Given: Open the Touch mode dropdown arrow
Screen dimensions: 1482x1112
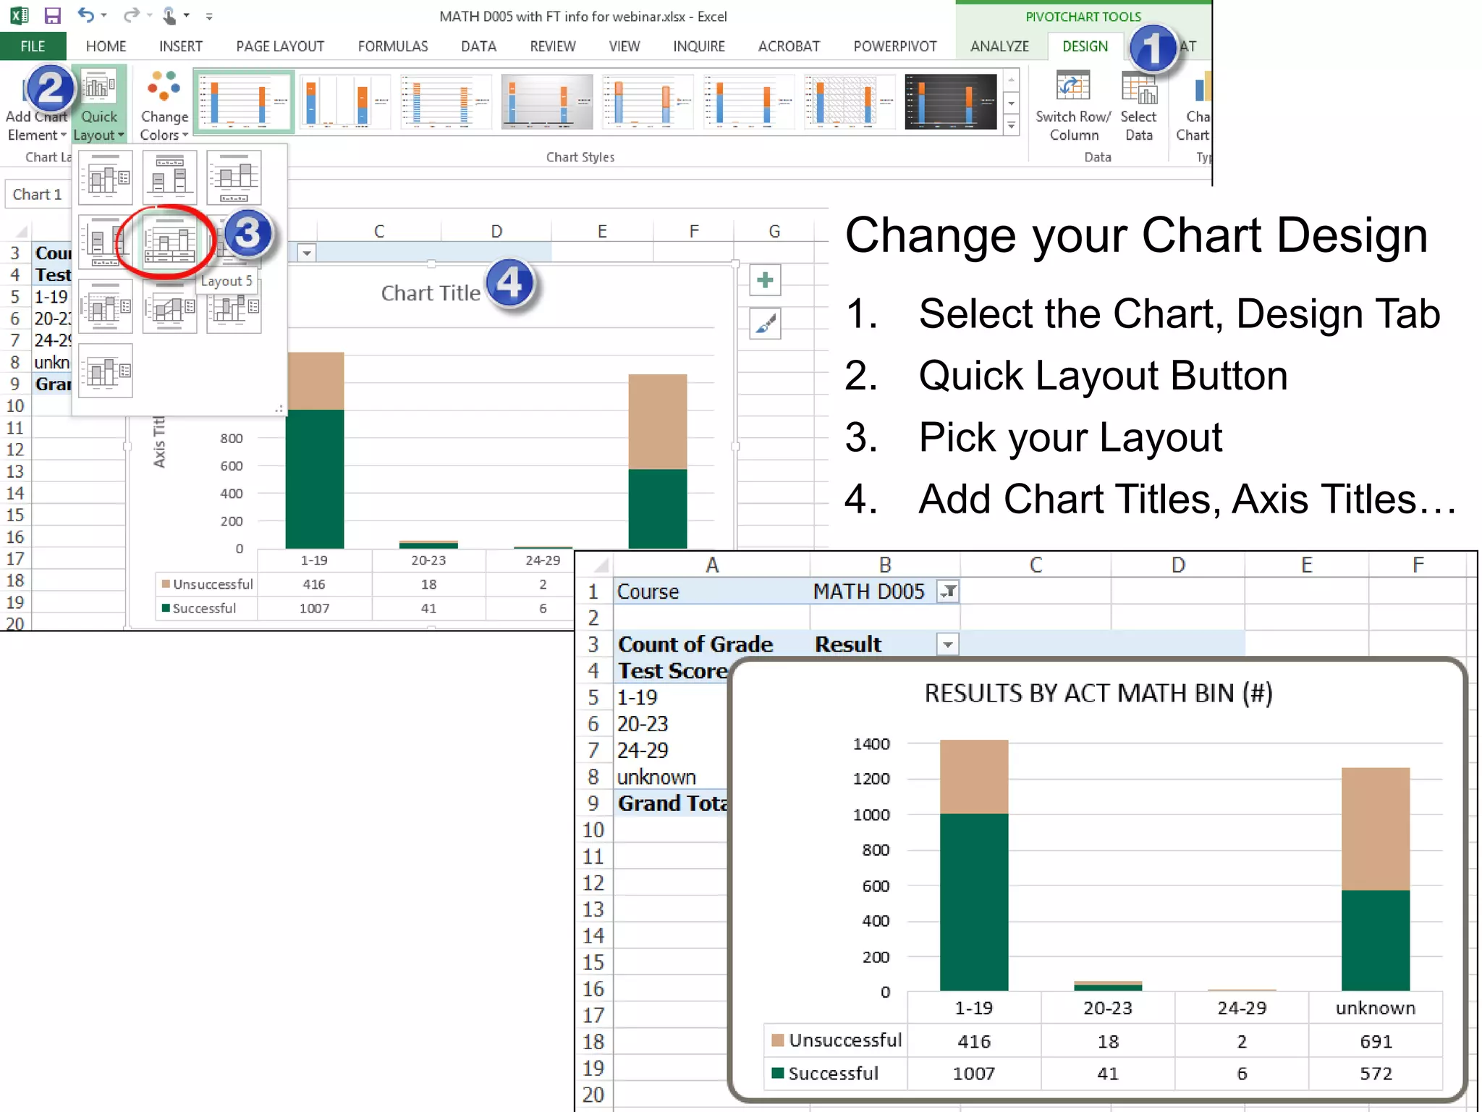Looking at the screenshot, I should coord(187,16).
